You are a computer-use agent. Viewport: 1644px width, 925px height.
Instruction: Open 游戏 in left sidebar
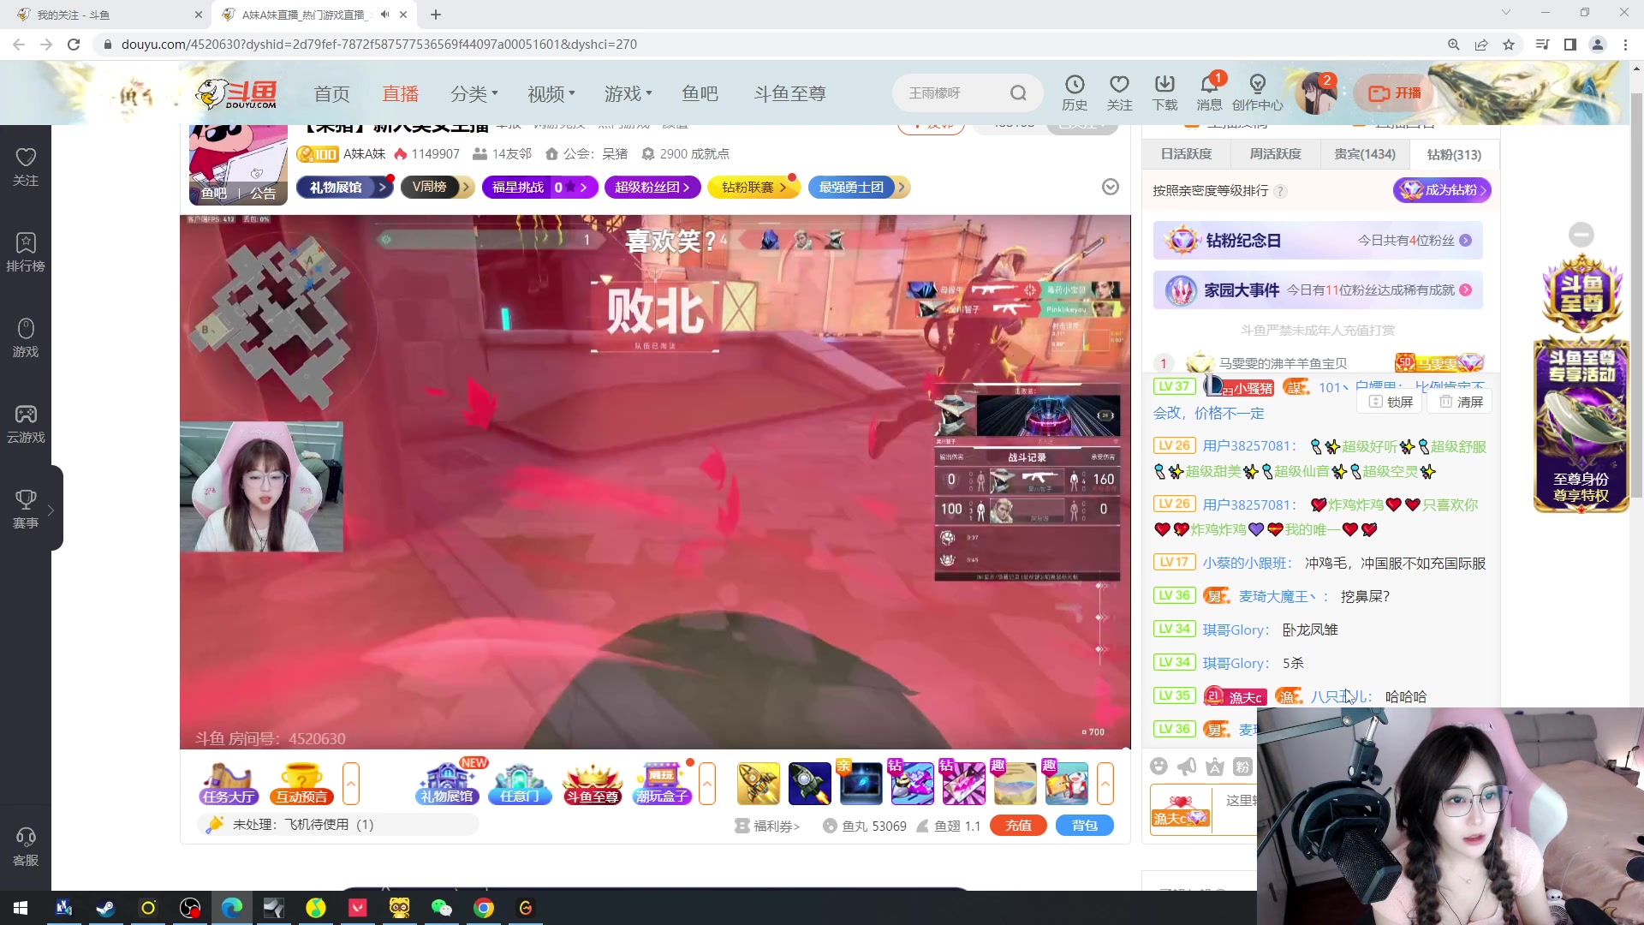tap(26, 338)
